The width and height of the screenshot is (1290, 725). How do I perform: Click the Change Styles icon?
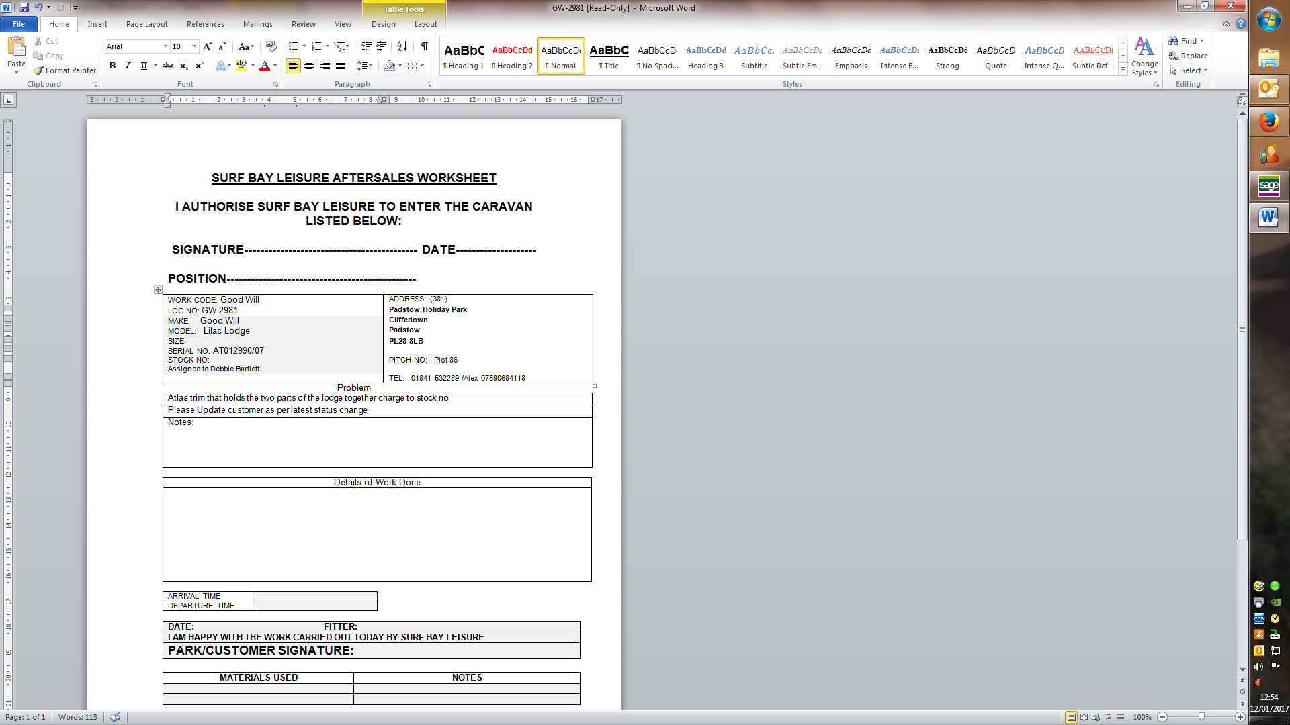click(1144, 48)
